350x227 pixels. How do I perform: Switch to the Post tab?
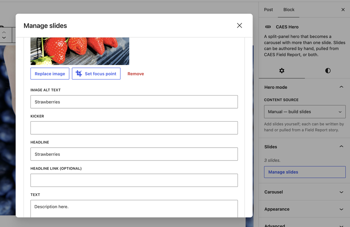point(268,10)
